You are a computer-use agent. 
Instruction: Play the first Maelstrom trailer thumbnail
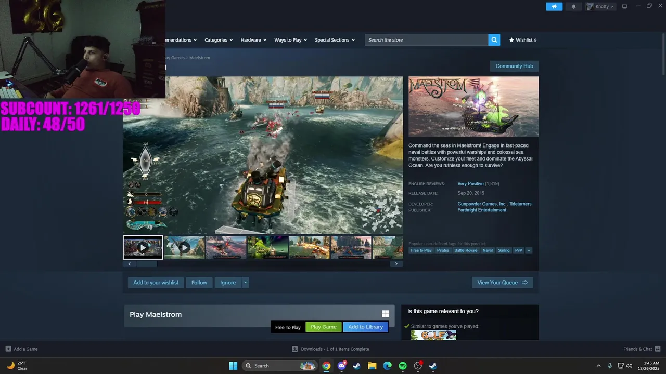pyautogui.click(x=143, y=247)
